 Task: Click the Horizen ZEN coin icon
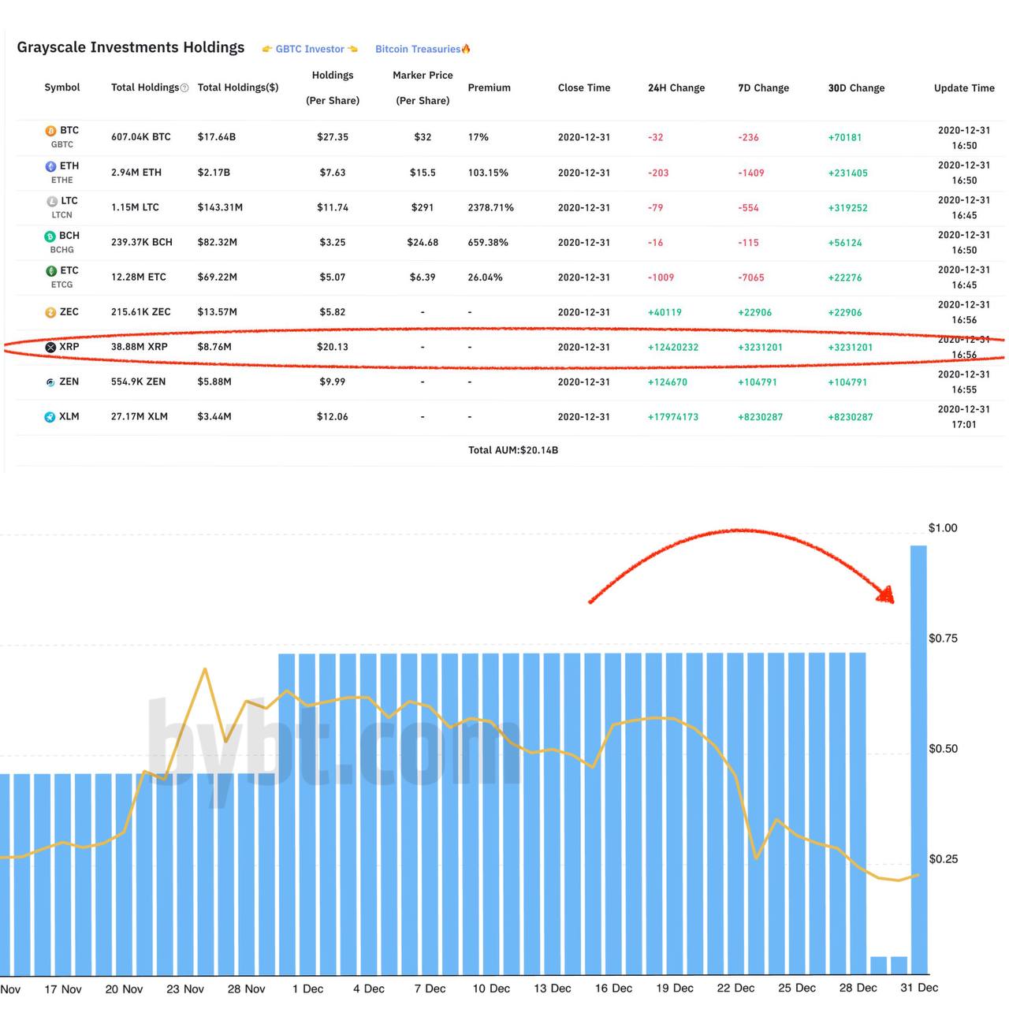[50, 382]
